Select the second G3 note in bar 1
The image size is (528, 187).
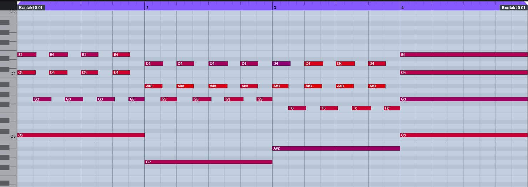click(74, 99)
